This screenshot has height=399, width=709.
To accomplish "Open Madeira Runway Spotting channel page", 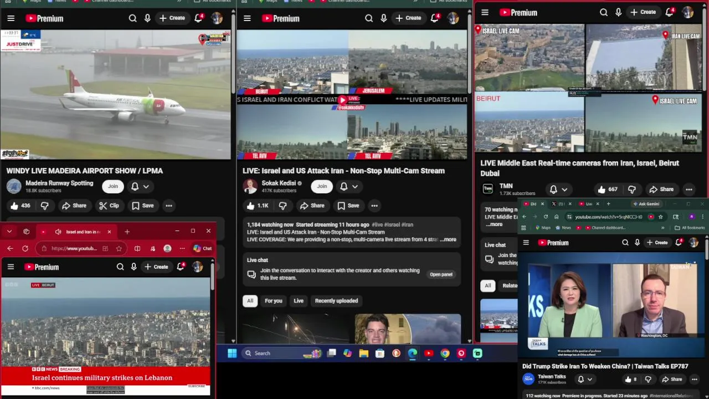I will 59,183.
